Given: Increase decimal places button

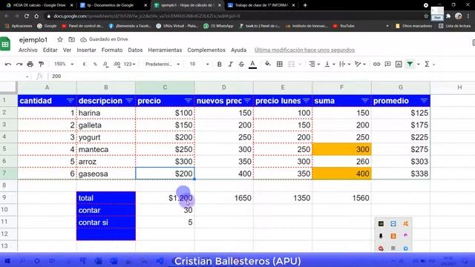Looking at the screenshot, I should coord(117,65).
